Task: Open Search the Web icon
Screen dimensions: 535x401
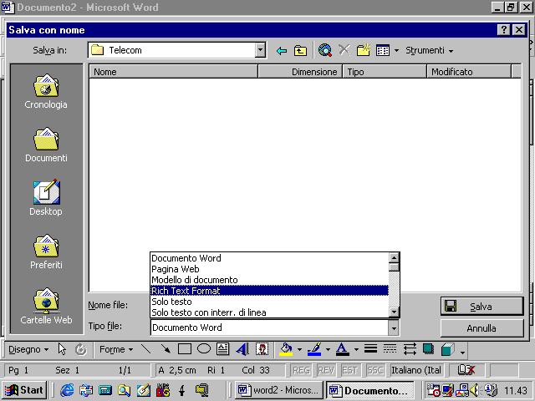Action: point(325,50)
